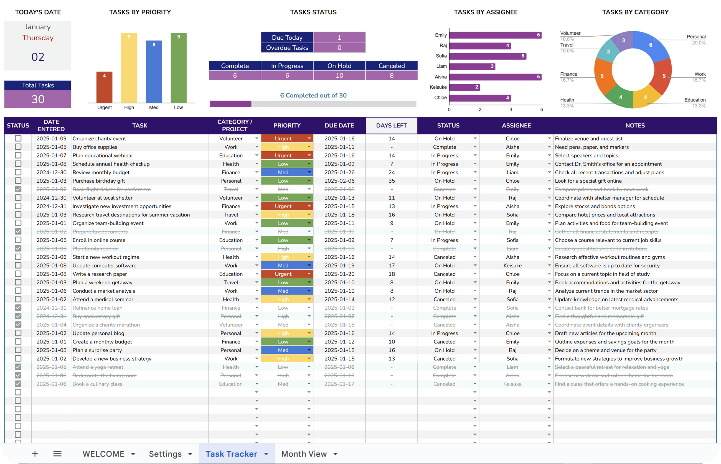Open the Settings sheet tab

pyautogui.click(x=165, y=454)
